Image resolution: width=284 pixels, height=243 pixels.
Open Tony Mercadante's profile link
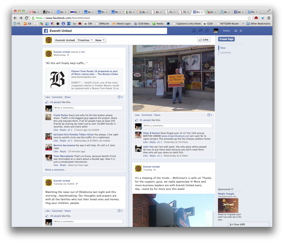pyautogui.click(x=64, y=156)
